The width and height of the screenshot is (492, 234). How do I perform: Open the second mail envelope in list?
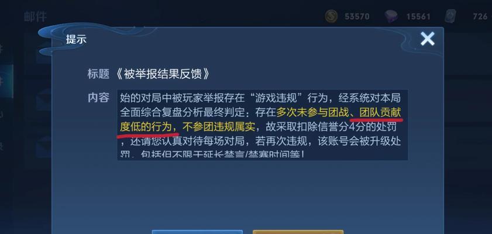point(44,99)
